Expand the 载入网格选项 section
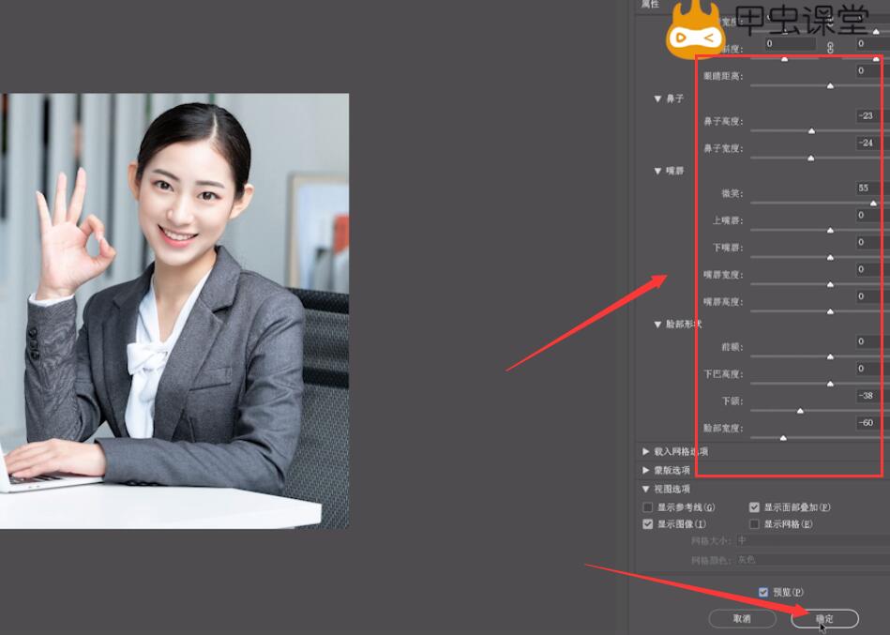This screenshot has width=890, height=635. pos(646,451)
